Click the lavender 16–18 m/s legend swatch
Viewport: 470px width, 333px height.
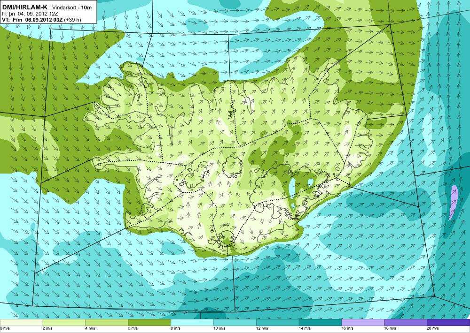363,323
